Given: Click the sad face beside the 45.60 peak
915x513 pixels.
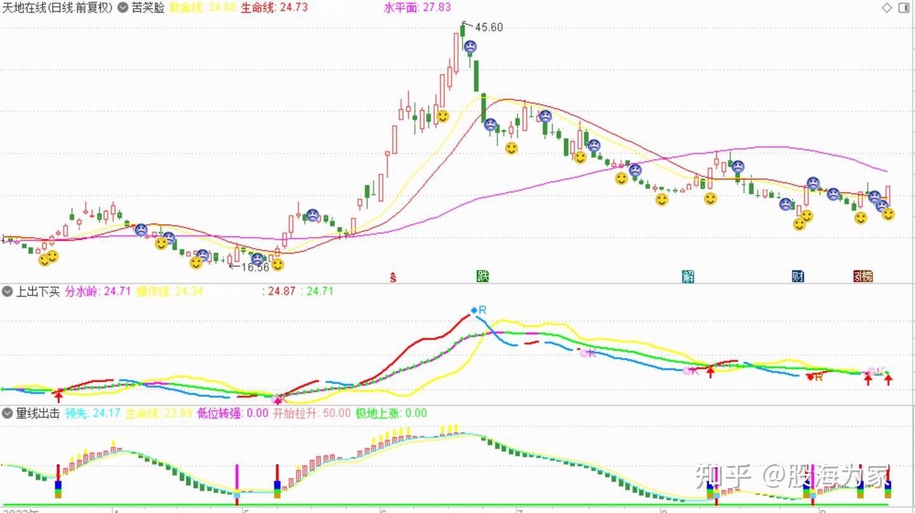Looking at the screenshot, I should (470, 46).
